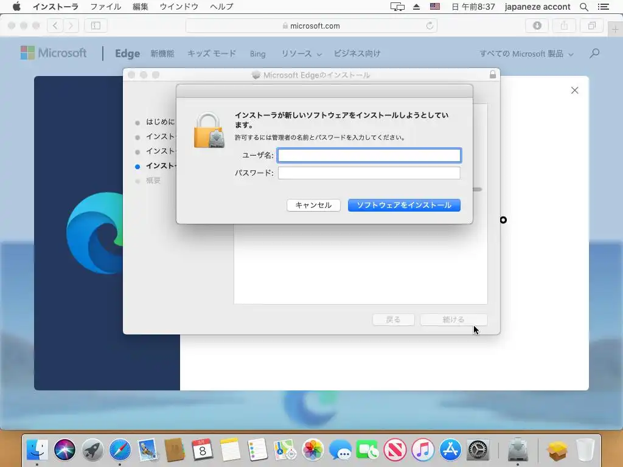Viewport: 623px width, 467px height.
Task: Click the はじめに step in the installer sidebar
Action: (x=160, y=122)
